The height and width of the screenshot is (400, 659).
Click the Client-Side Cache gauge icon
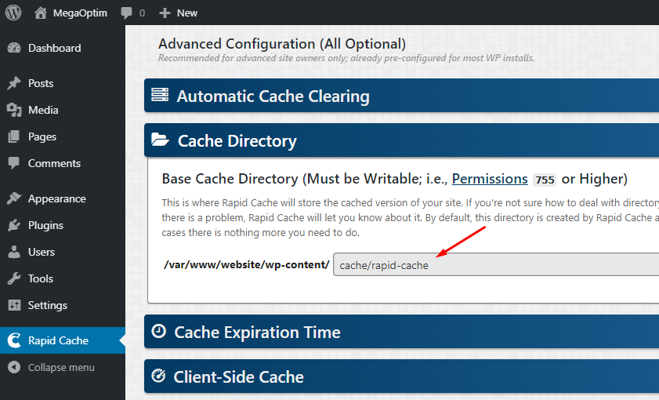(158, 376)
